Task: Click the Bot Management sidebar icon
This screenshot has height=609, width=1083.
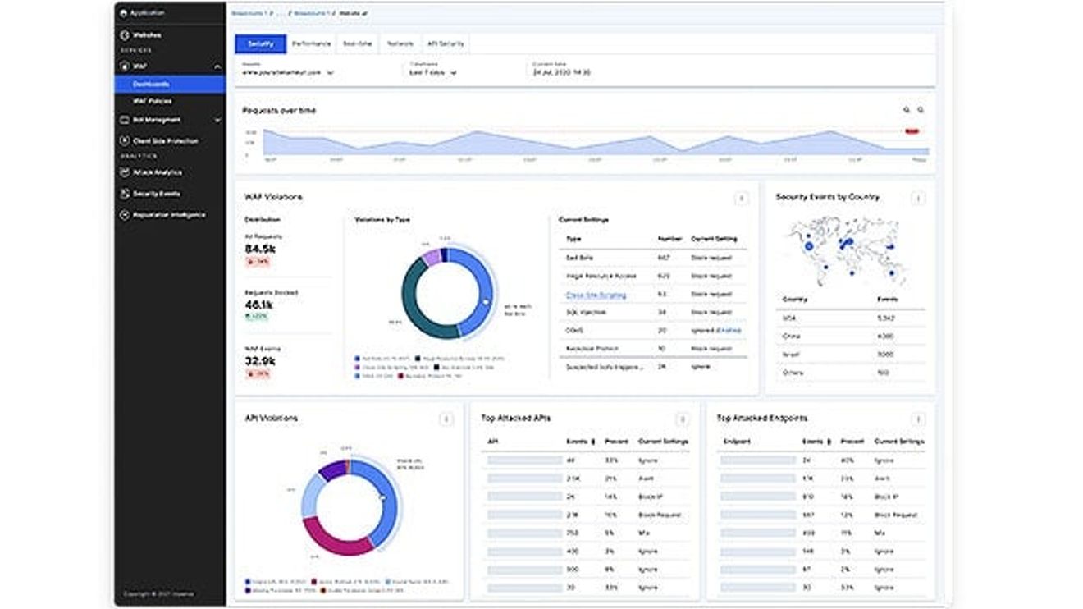Action: click(x=125, y=120)
